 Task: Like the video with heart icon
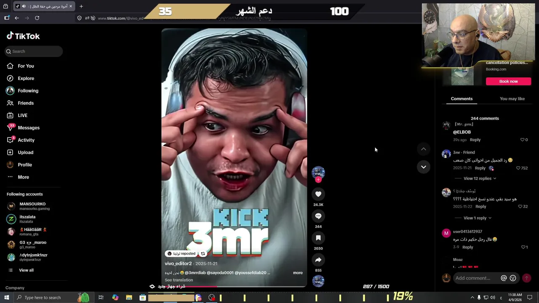[318, 194]
